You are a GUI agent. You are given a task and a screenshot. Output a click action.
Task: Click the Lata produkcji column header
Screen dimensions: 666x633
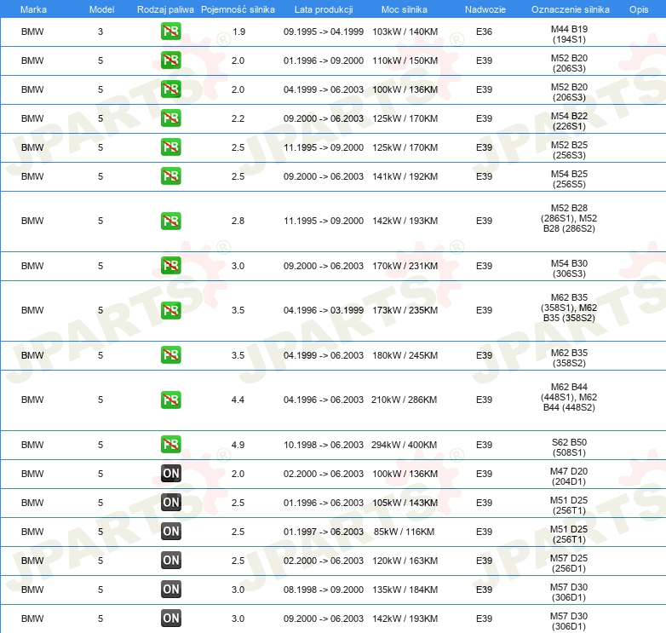(324, 9)
